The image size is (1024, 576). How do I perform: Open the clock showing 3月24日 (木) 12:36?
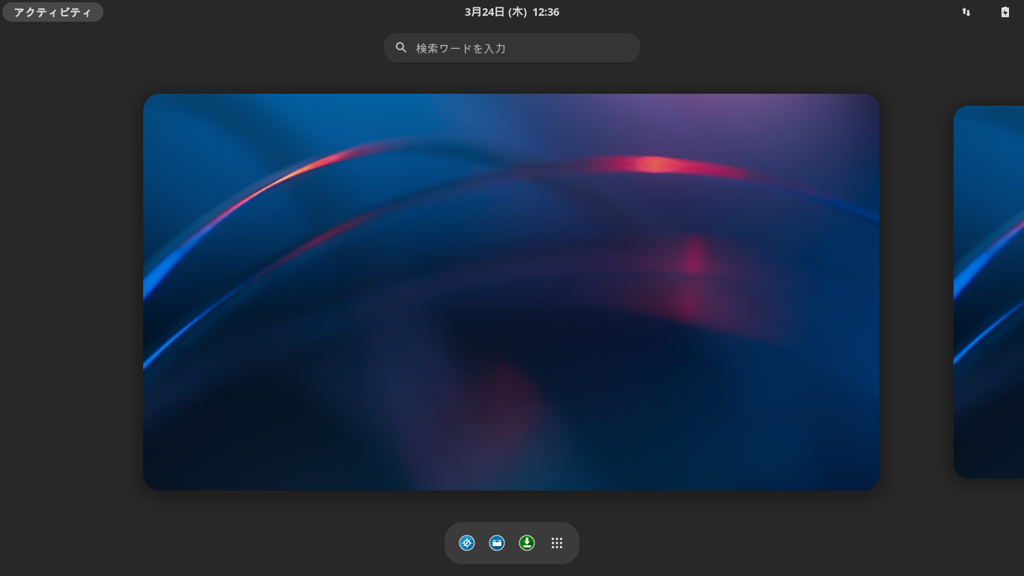512,12
